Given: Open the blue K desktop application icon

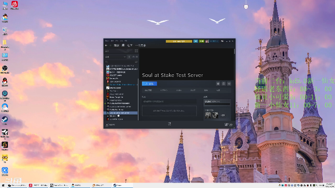Looking at the screenshot, I should [5, 171].
